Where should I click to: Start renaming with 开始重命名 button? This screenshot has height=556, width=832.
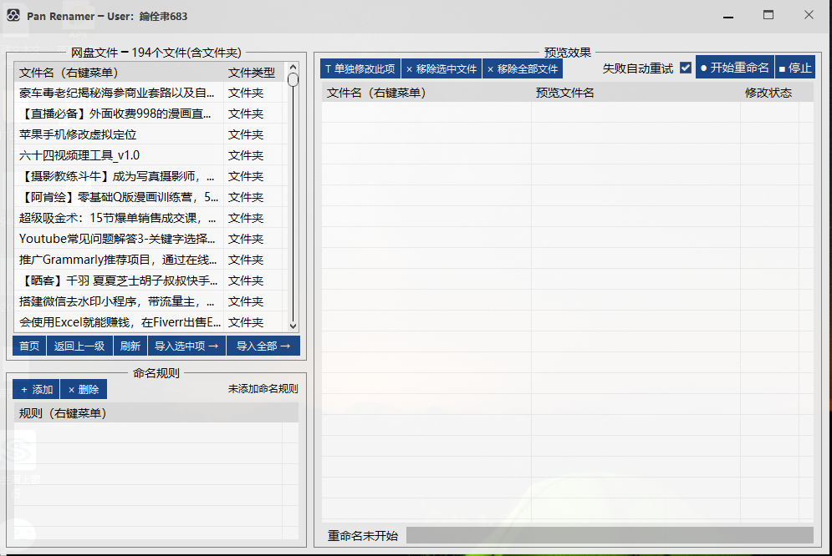734,68
